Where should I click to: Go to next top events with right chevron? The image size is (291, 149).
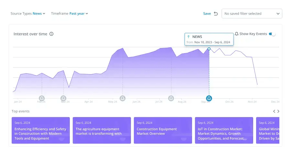pyautogui.click(x=278, y=111)
